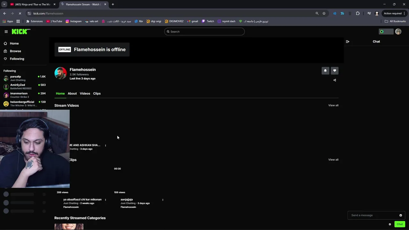Click the Send a message field
The height and width of the screenshot is (230, 409).
tap(374, 215)
